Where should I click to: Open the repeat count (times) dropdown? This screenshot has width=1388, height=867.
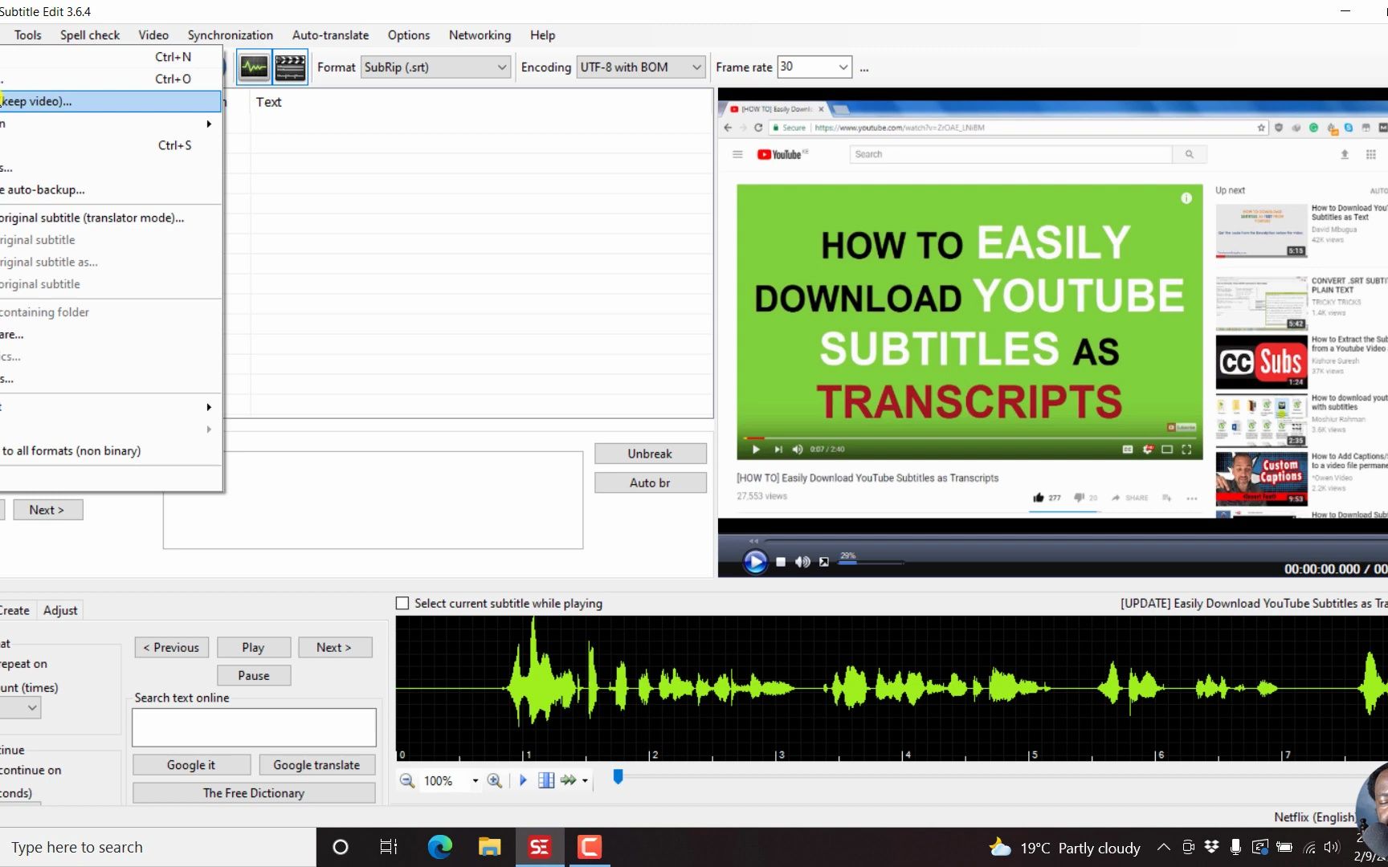(x=20, y=707)
